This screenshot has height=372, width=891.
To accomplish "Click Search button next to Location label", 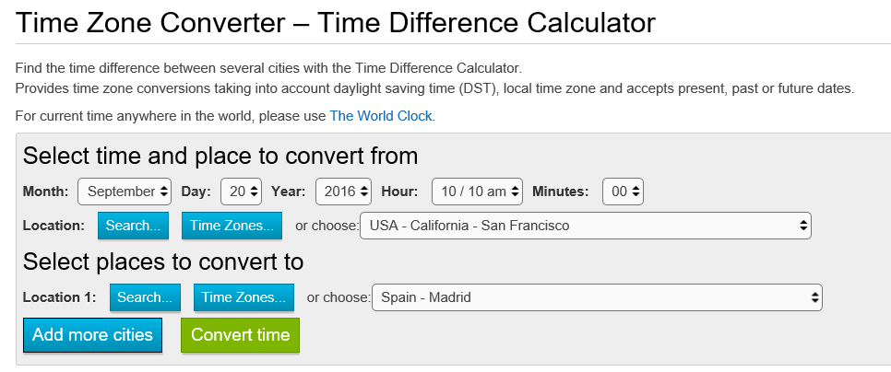I will pos(133,225).
